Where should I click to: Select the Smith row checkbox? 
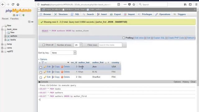click(41, 67)
